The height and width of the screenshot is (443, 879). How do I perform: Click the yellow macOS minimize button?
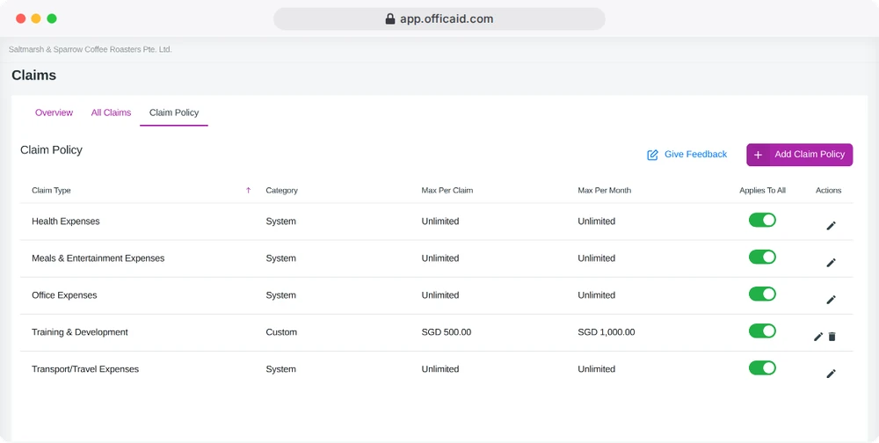[36, 18]
